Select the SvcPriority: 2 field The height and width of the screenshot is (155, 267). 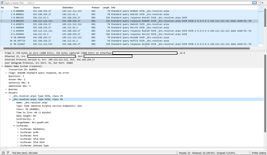[25, 119]
